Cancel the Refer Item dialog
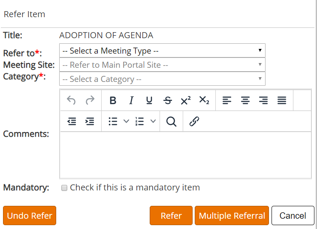The image size is (317, 229). coord(293,215)
